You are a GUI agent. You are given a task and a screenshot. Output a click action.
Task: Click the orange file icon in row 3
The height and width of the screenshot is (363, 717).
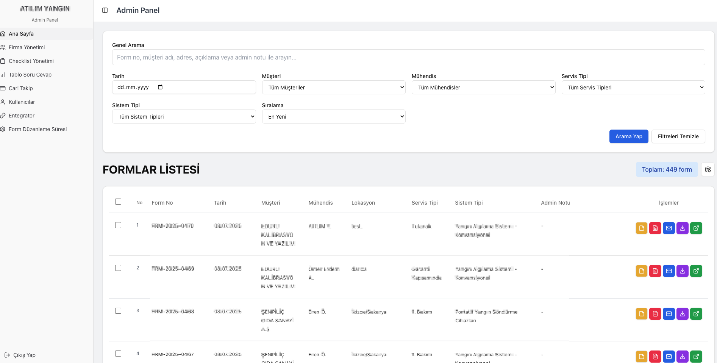tap(641, 314)
